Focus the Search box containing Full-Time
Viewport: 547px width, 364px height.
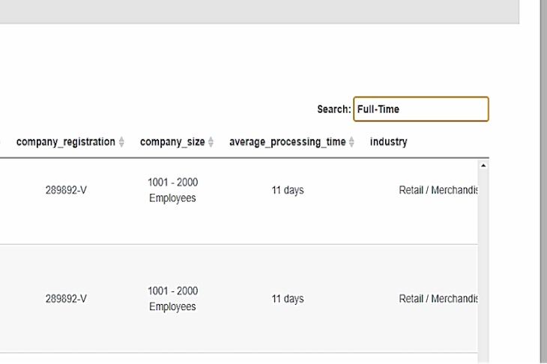[x=420, y=109]
